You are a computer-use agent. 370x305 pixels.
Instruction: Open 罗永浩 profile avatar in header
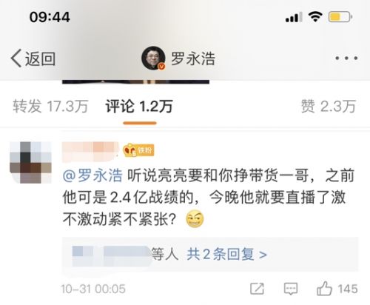point(153,58)
